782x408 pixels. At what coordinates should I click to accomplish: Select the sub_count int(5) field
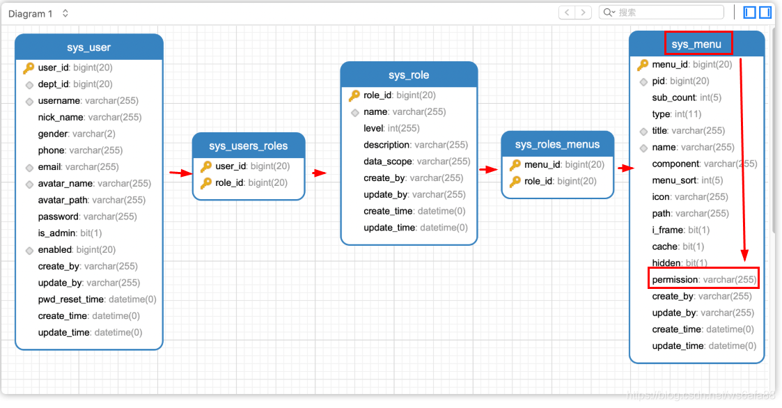tap(687, 97)
